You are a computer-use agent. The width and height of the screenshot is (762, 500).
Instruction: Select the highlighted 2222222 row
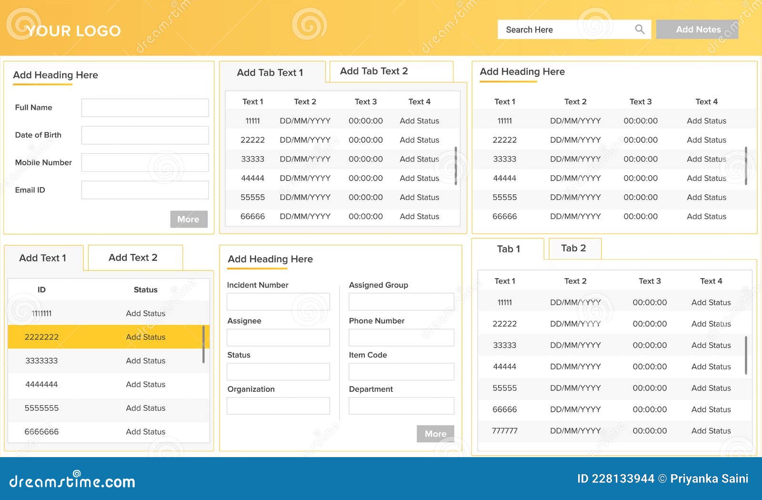click(x=109, y=337)
